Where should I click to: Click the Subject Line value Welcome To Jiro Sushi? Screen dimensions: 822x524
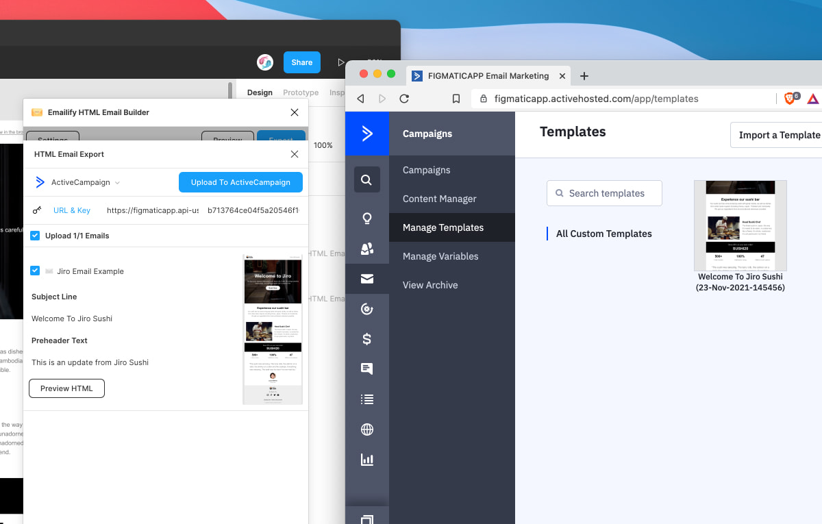click(72, 319)
